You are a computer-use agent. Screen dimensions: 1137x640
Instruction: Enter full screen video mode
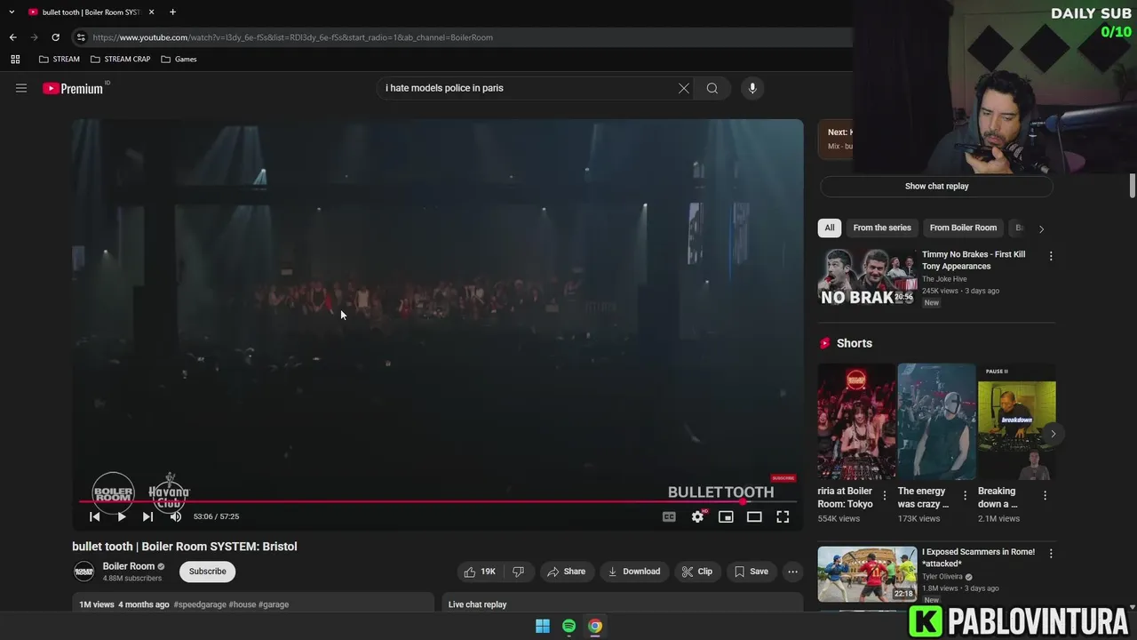(783, 516)
